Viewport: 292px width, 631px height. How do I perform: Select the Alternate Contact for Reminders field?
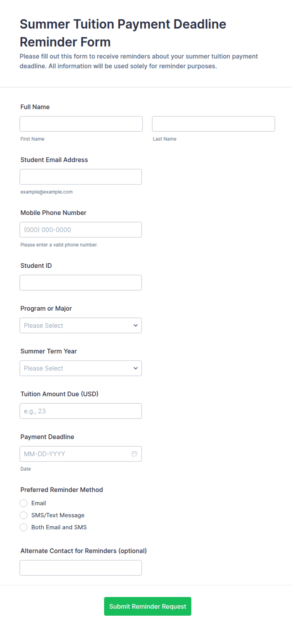(x=81, y=568)
